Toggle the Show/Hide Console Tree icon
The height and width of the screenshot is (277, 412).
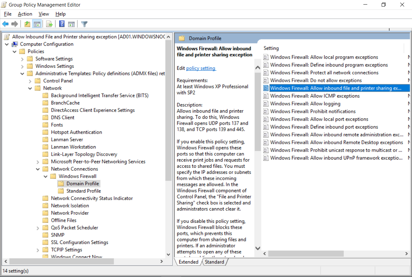click(x=37, y=24)
